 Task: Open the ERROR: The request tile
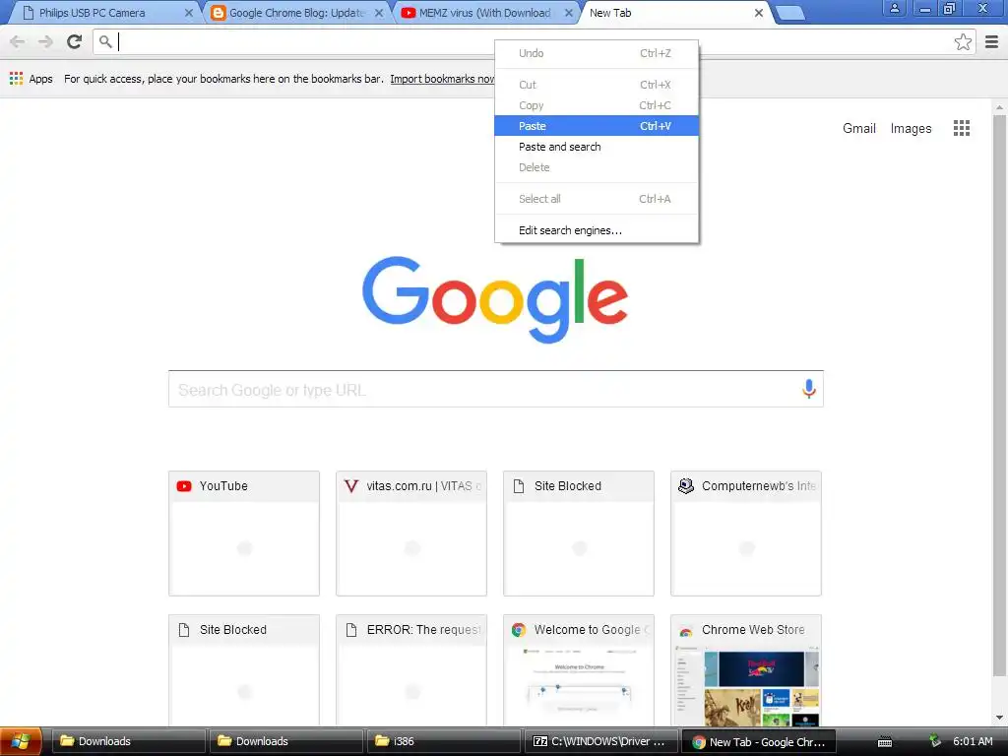pyautogui.click(x=411, y=670)
